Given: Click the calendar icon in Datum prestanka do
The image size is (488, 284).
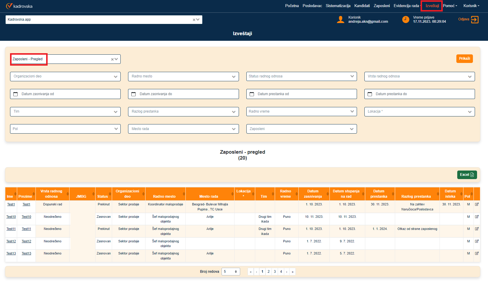Looking at the screenshot, I should point(370,94).
